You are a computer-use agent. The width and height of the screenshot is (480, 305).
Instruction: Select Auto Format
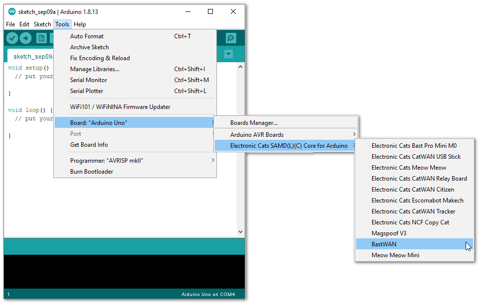[x=135, y=36]
